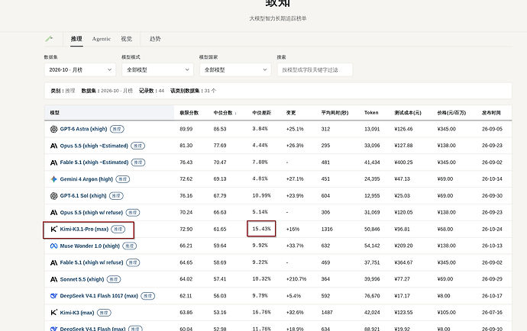
Task: Click the 推理 badge on Kimi-K3.1-Pro row
Action: pyautogui.click(x=118, y=230)
